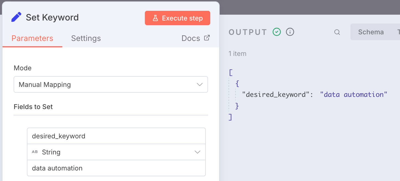Open the Docs link
The image size is (400, 181).
pyautogui.click(x=191, y=38)
